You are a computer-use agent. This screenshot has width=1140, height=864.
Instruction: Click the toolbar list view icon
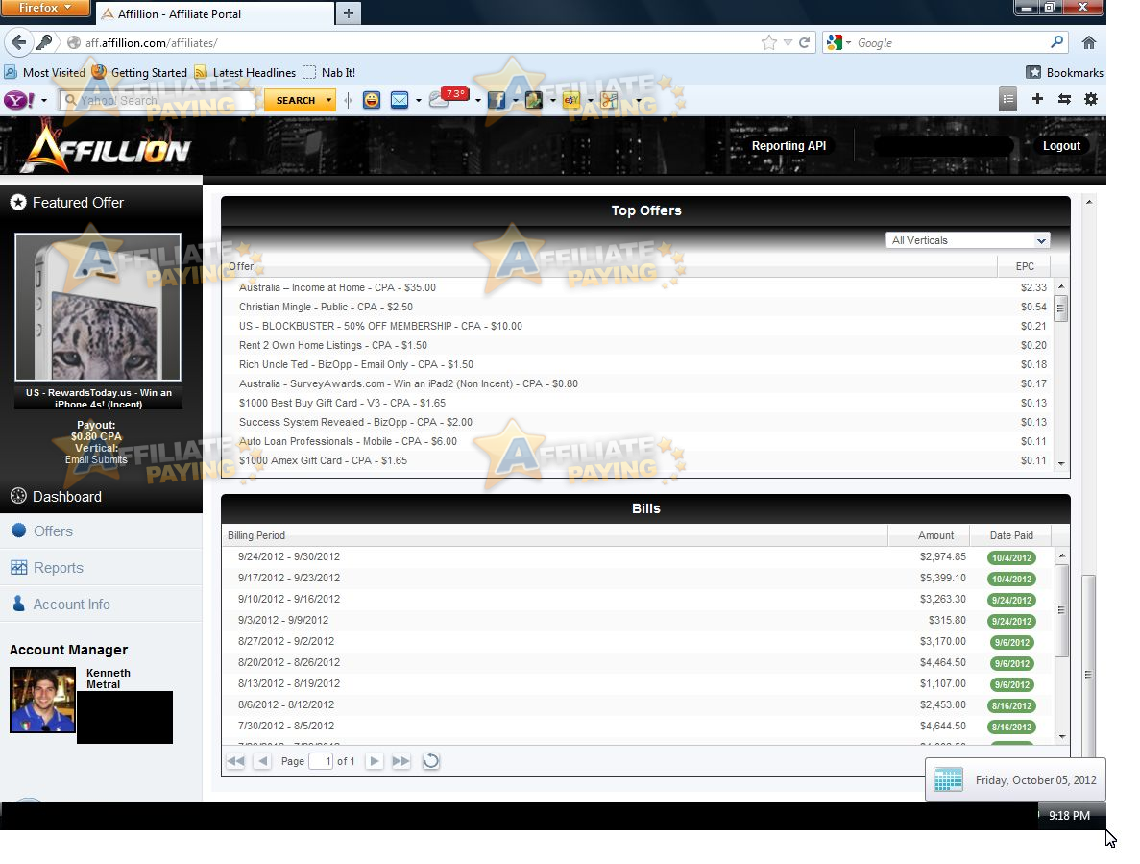tap(1007, 100)
